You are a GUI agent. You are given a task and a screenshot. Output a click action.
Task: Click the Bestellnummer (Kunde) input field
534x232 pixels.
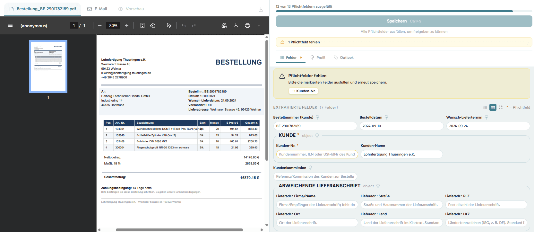[315, 126]
